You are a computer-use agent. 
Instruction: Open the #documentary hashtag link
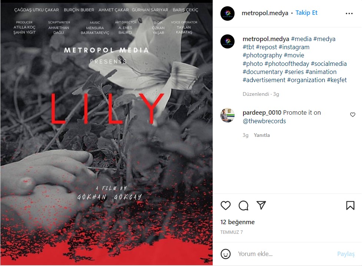click(x=262, y=72)
